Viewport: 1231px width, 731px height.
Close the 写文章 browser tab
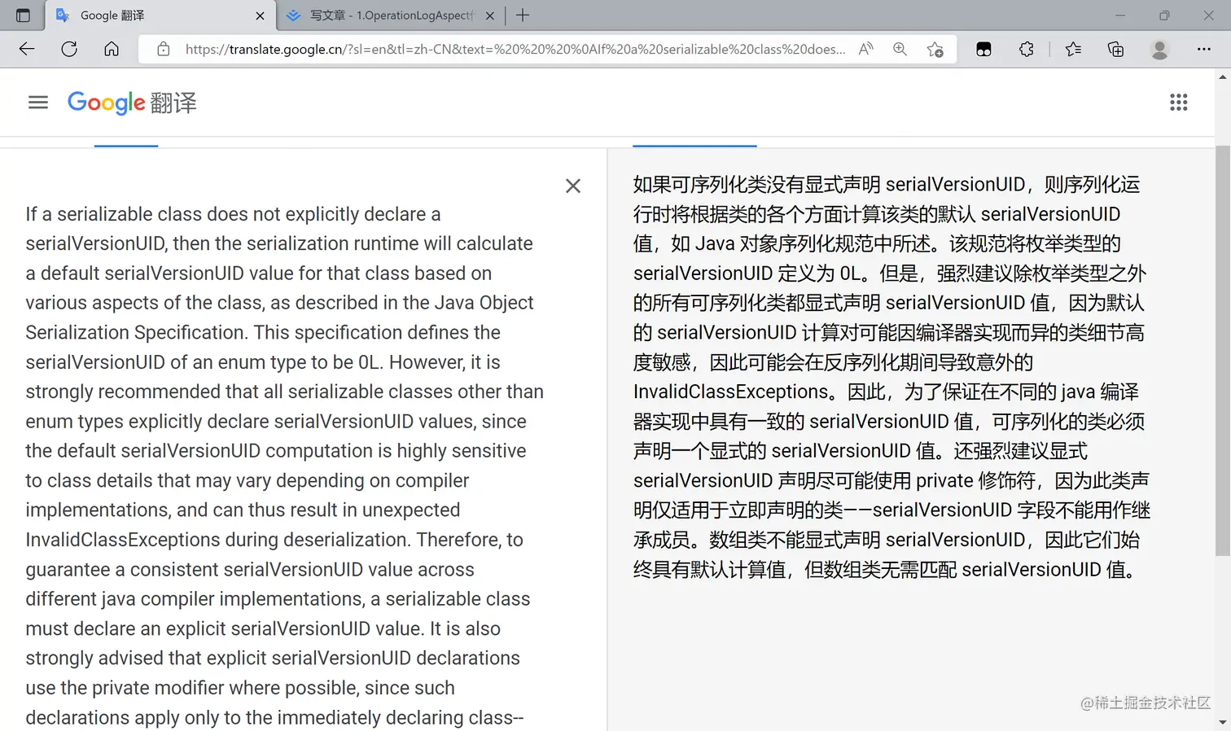coord(489,15)
